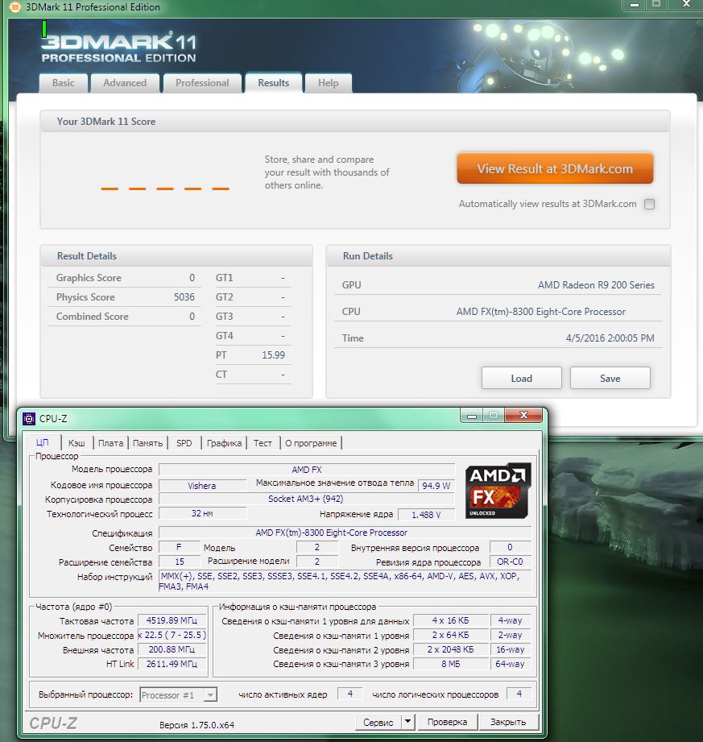The height and width of the screenshot is (742, 703).
Task: Open the Professional tab
Action: pos(202,83)
